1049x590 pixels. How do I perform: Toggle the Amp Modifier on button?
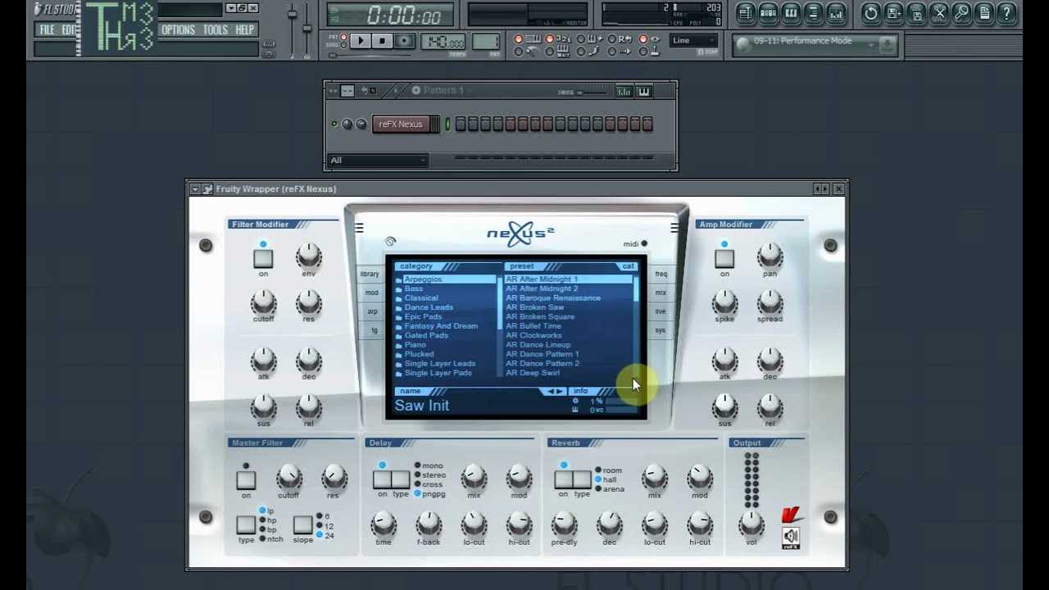point(724,259)
